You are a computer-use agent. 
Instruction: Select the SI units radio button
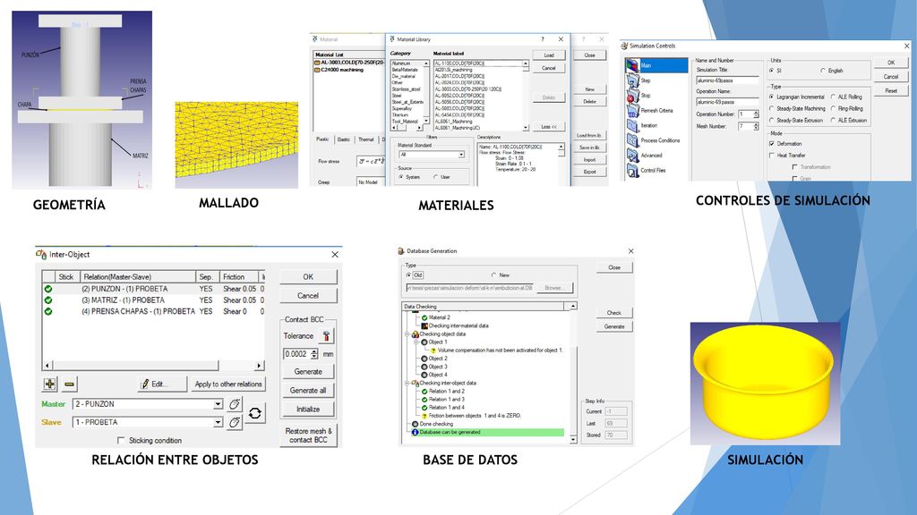(771, 71)
